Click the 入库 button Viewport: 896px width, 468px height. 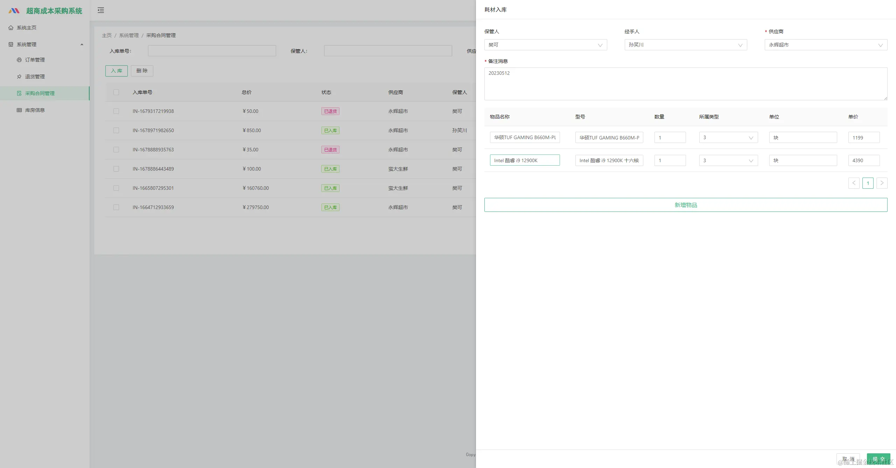pyautogui.click(x=116, y=71)
